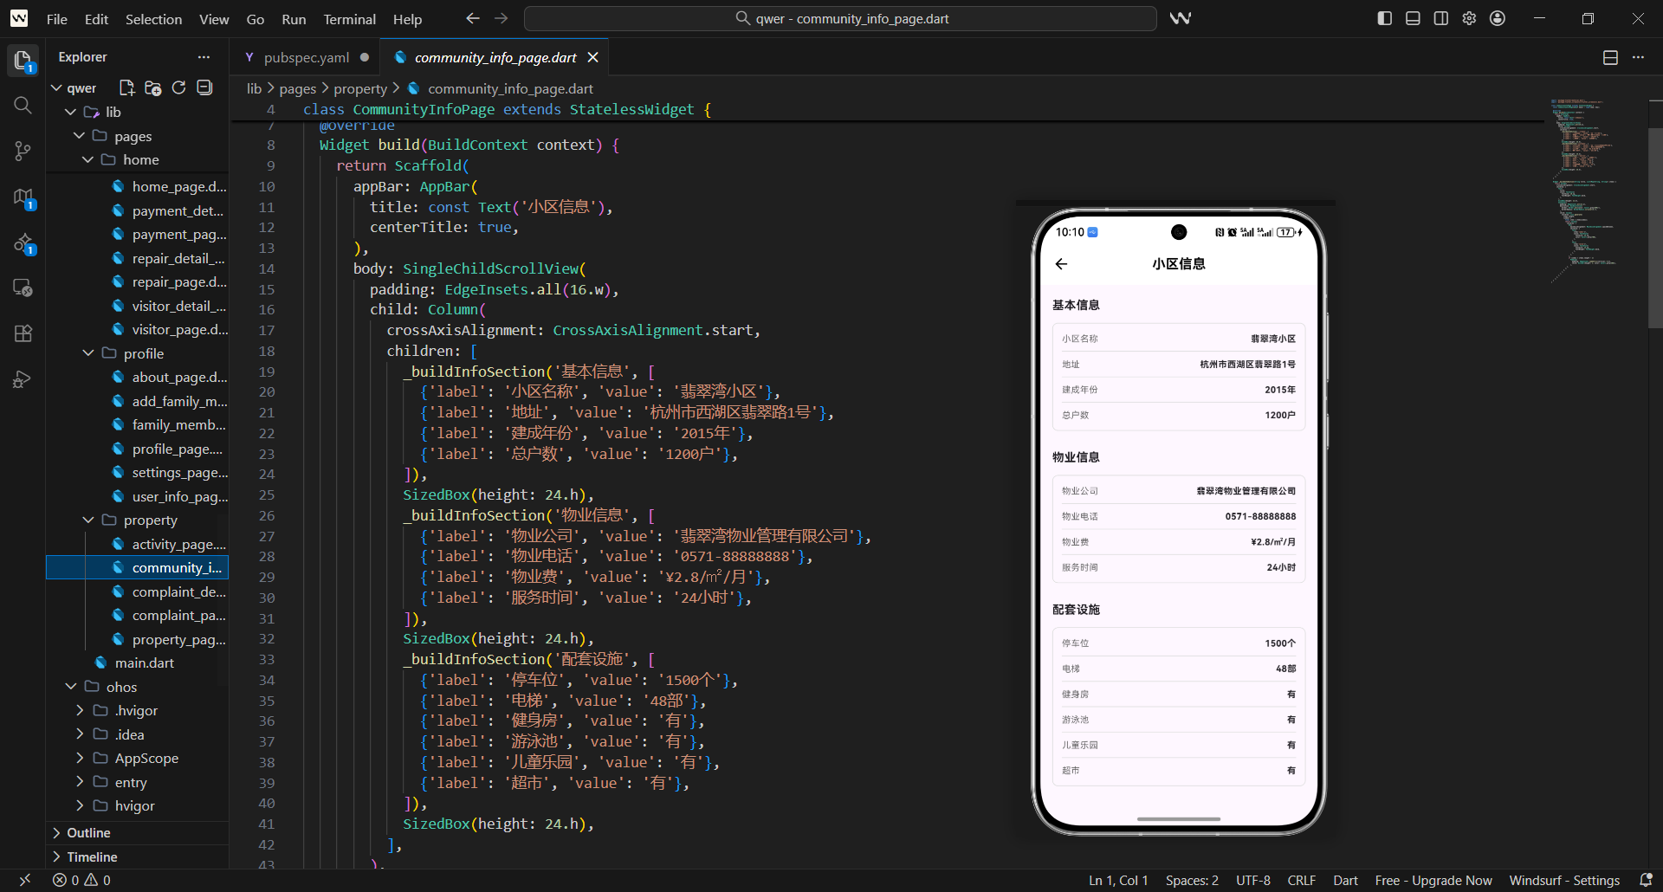Viewport: 1663px width, 892px height.
Task: Open the settings gear in title bar
Action: pyautogui.click(x=1469, y=18)
